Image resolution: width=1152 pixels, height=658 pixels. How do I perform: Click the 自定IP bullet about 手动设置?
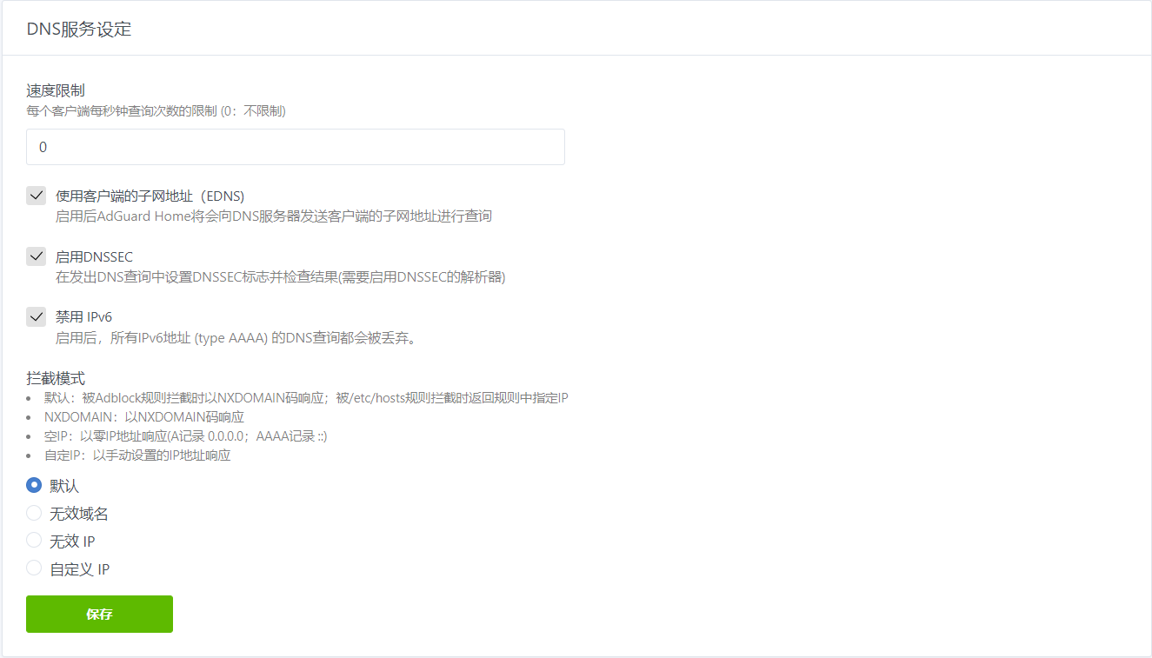click(137, 455)
